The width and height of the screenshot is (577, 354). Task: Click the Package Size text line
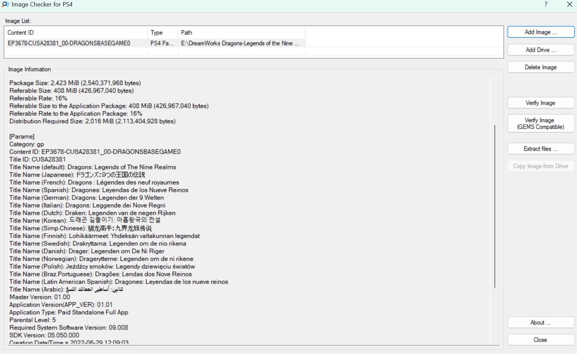(75, 83)
